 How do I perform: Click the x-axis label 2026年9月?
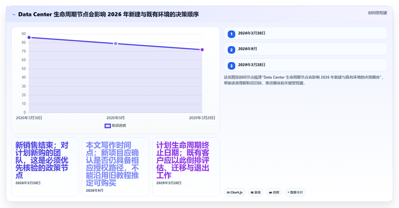pos(115,118)
